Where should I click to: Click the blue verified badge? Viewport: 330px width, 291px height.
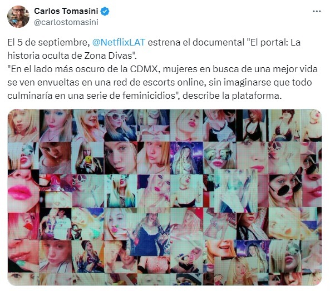point(105,11)
